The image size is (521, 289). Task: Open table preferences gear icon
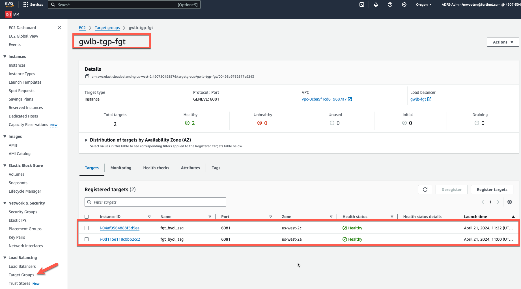pyautogui.click(x=510, y=202)
